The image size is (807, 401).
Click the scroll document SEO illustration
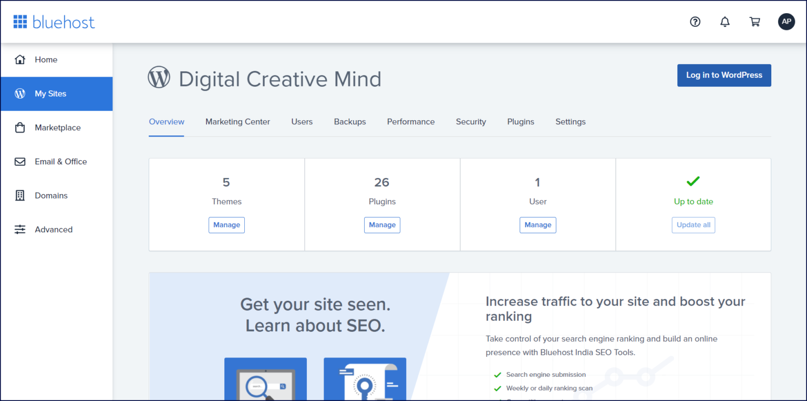365,379
